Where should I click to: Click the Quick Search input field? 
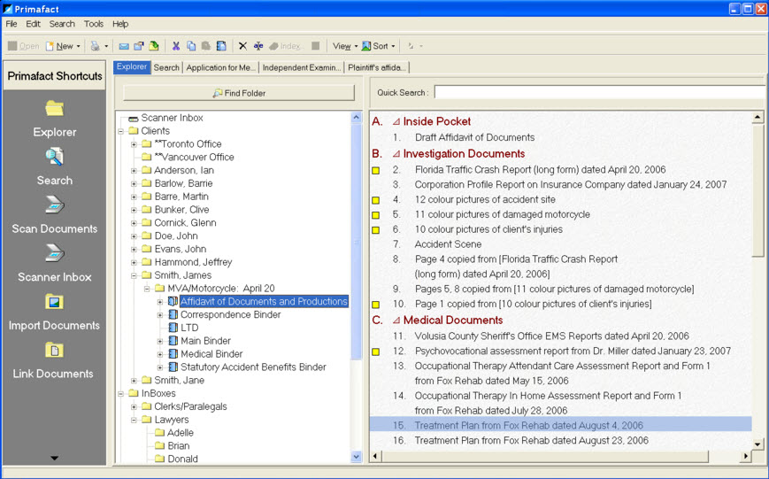(x=599, y=92)
